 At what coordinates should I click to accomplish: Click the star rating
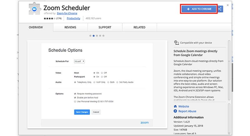click(50, 18)
